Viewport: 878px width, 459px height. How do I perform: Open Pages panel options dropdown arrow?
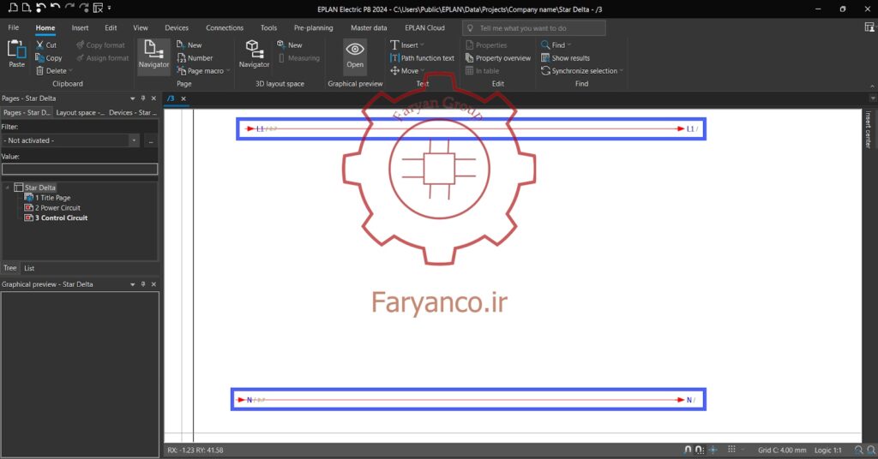pos(133,98)
